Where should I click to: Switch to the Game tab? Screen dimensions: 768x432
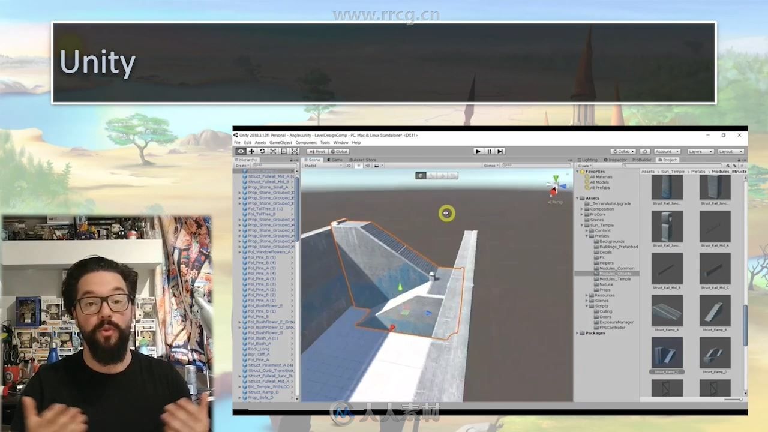[x=335, y=160]
